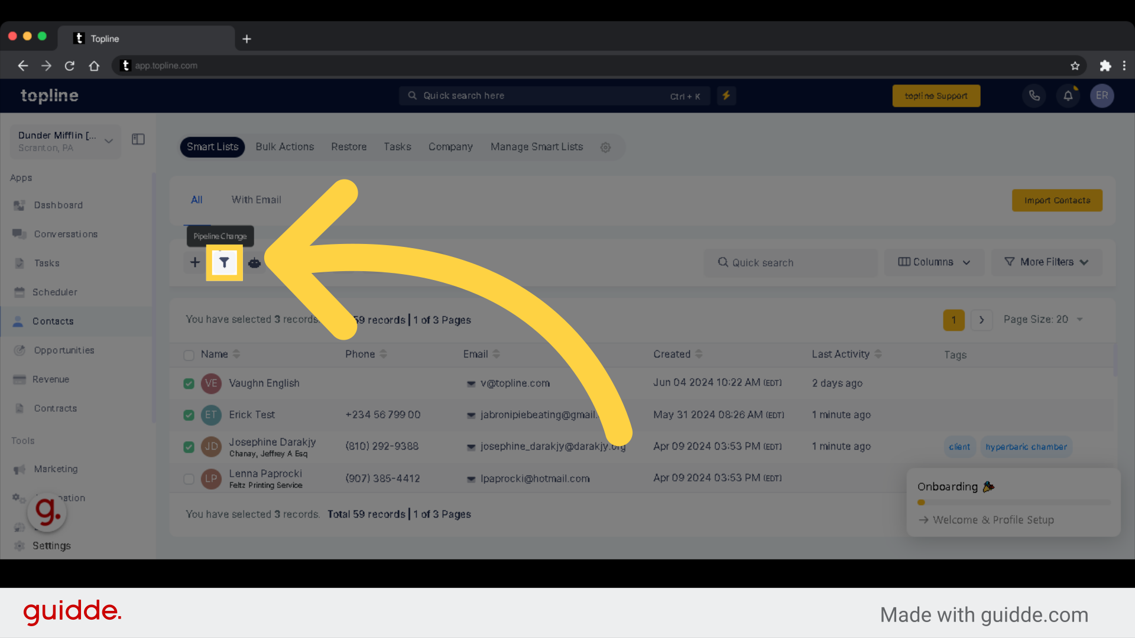Viewport: 1135px width, 638px height.
Task: Select the With Email filter tab
Action: (x=257, y=200)
